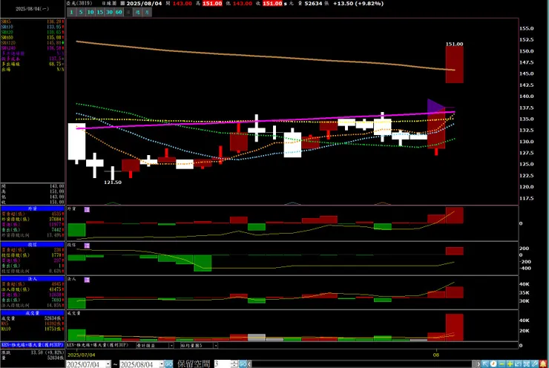549x368 pixels.
Task: Select the 10-minute timeframe button
Action: pyautogui.click(x=91, y=13)
